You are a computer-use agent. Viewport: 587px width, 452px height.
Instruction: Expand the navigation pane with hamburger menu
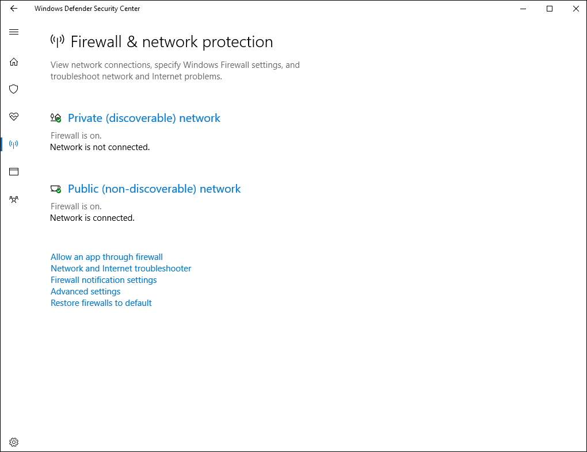click(13, 32)
